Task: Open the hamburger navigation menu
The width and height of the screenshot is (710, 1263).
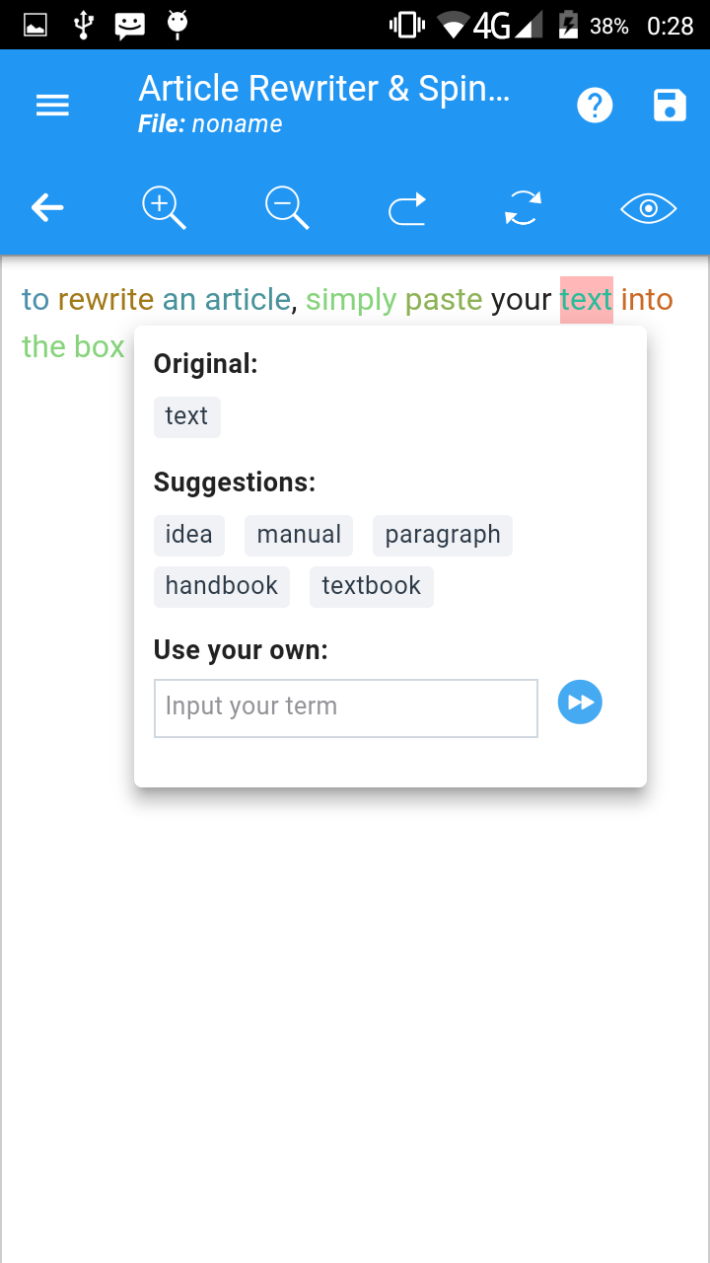Action: pos(52,106)
